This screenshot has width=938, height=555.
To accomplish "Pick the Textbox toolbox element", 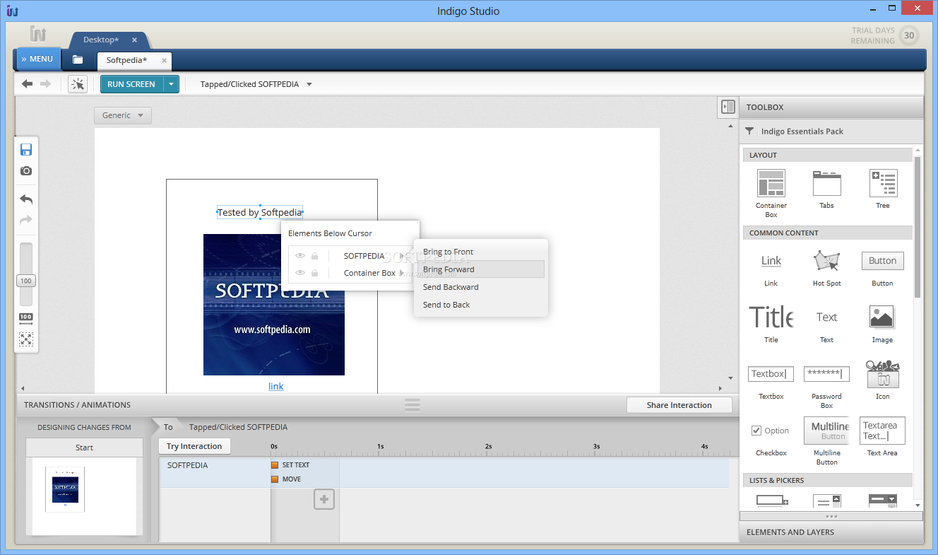I will tap(771, 382).
